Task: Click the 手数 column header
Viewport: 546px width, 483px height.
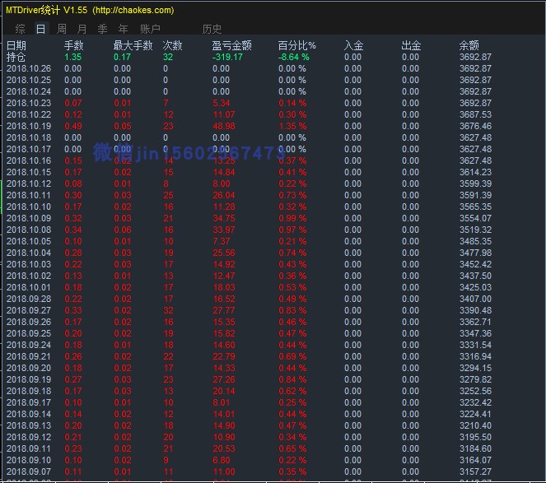Action: [74, 45]
